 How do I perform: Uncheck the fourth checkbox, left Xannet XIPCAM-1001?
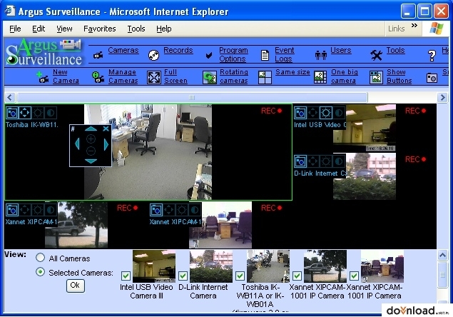[297, 276]
